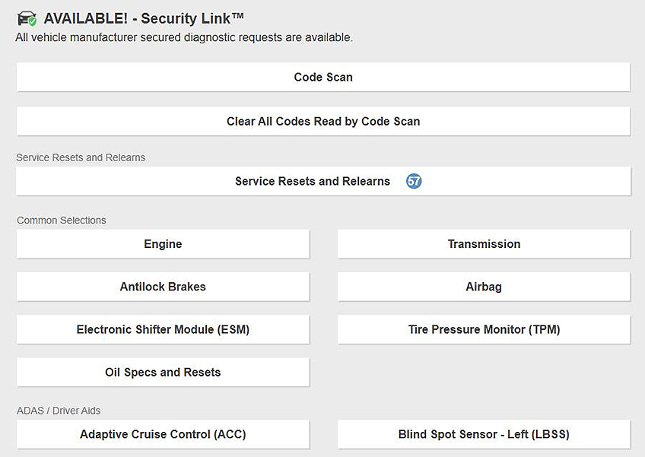The height and width of the screenshot is (457, 645).
Task: Click the blue 57 count badge
Action: tap(413, 181)
